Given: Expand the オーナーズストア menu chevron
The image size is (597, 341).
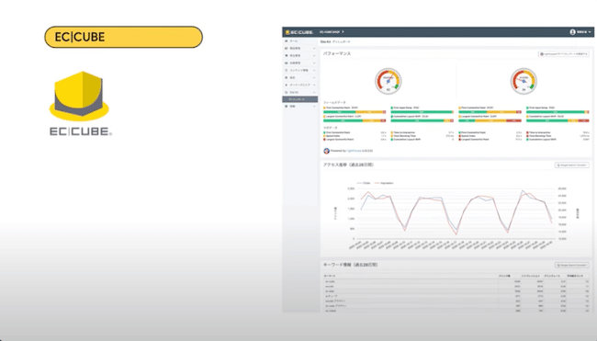Looking at the screenshot, I should coord(314,85).
